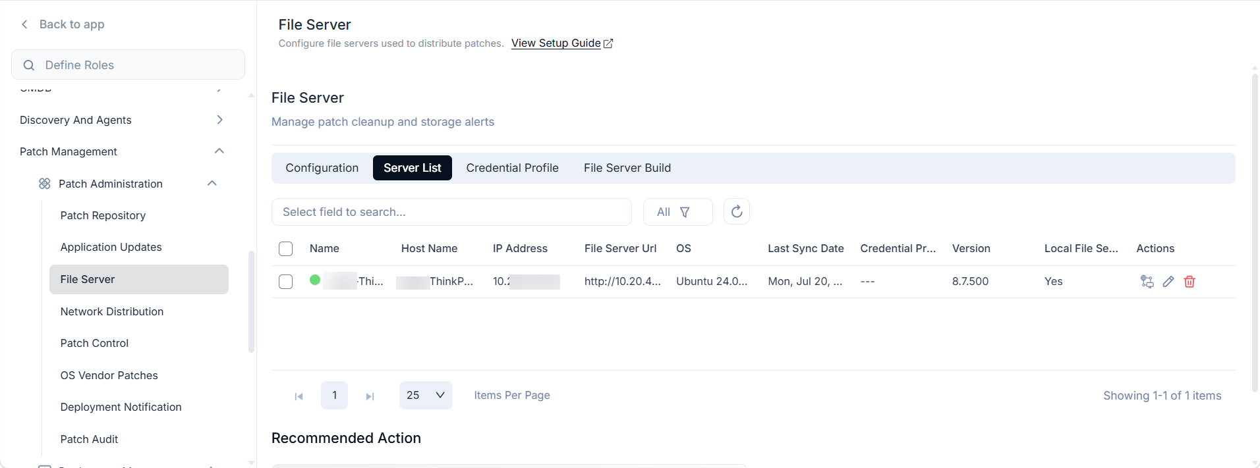Click page number 1 button

point(334,395)
